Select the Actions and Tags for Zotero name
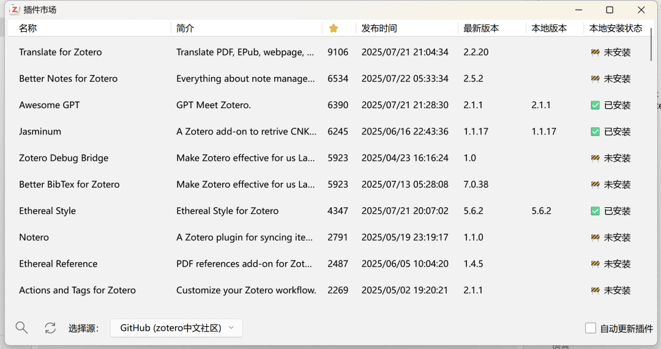 [x=77, y=290]
